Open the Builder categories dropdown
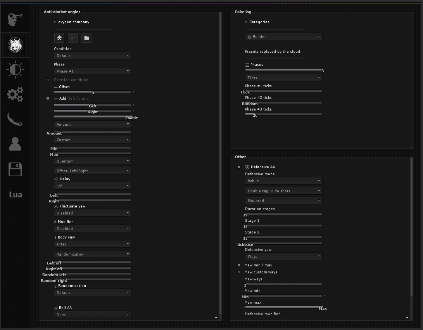The height and width of the screenshot is (330, 423). [x=283, y=37]
